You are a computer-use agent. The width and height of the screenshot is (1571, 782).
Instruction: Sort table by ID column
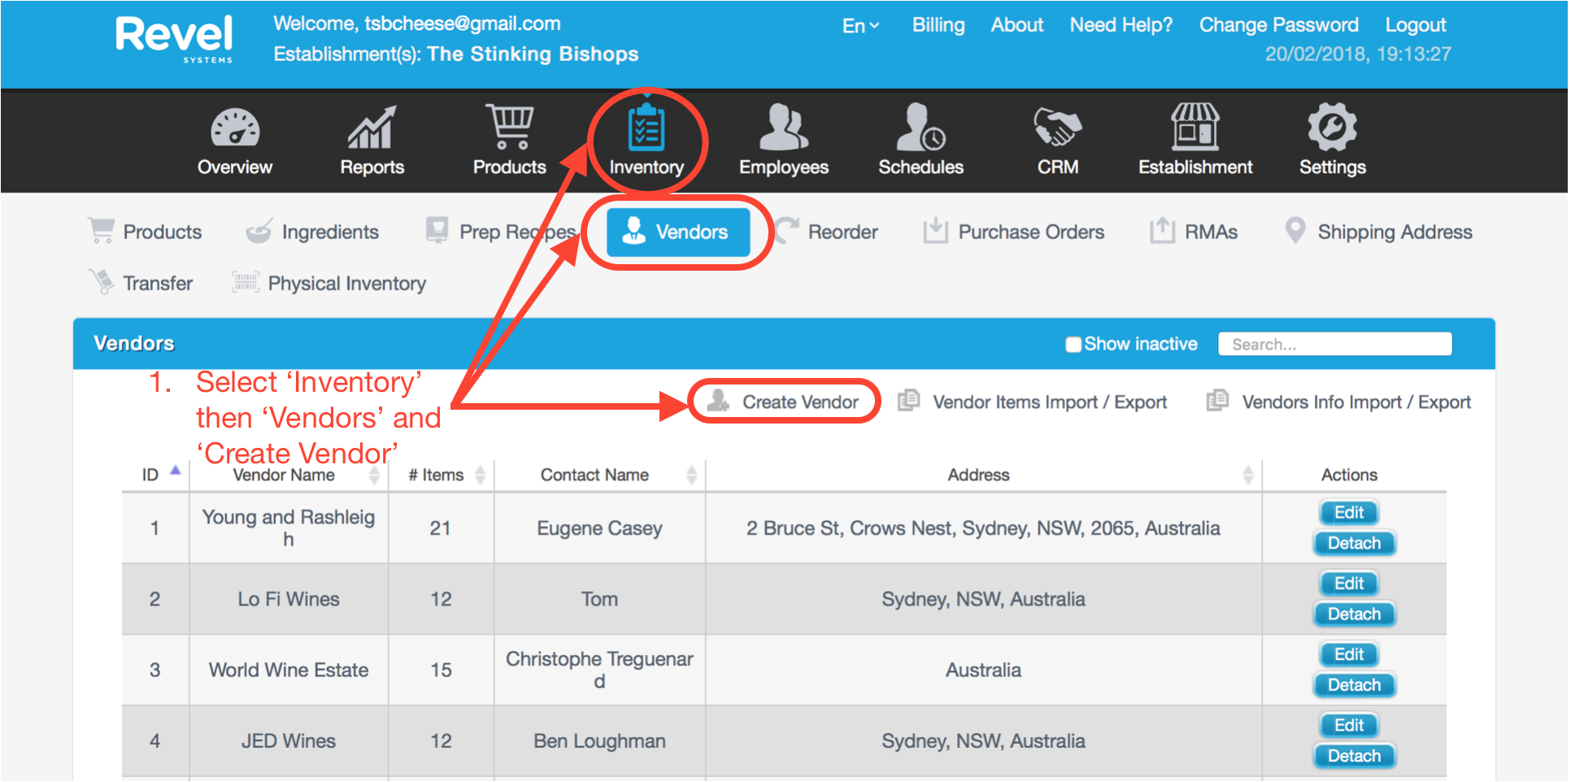pos(156,475)
